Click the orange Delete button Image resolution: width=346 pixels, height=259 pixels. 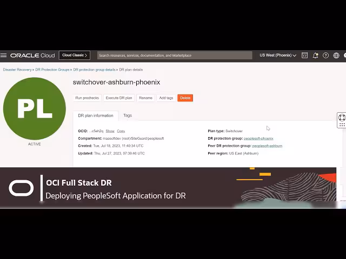point(185,98)
